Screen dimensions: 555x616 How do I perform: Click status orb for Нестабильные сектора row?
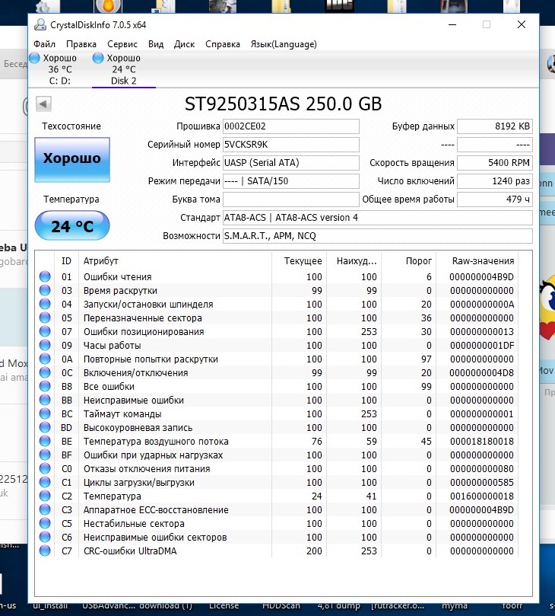[45, 524]
